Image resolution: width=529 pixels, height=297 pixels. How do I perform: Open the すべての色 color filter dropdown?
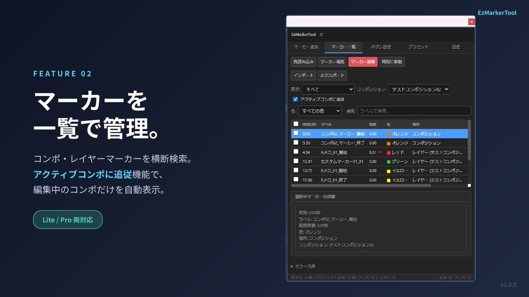pyautogui.click(x=320, y=111)
